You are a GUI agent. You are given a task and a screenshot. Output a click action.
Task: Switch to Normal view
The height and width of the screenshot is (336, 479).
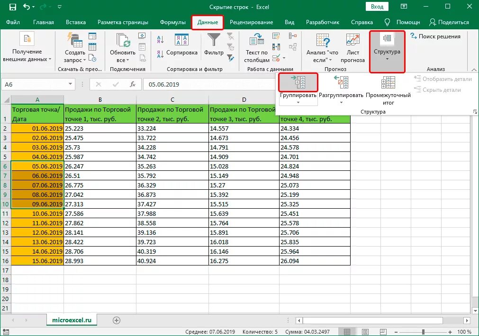[347, 332]
